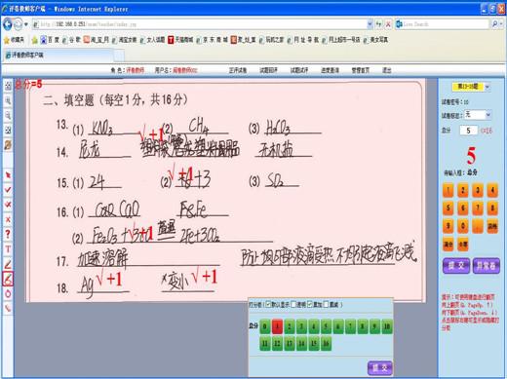The image size is (507, 379).
Task: Click 提交 in the score popup panel
Action: (x=379, y=368)
